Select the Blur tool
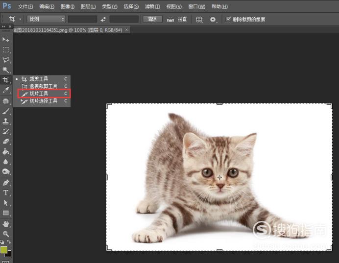Image resolution: width=339 pixels, height=263 pixels. pyautogui.click(x=6, y=162)
